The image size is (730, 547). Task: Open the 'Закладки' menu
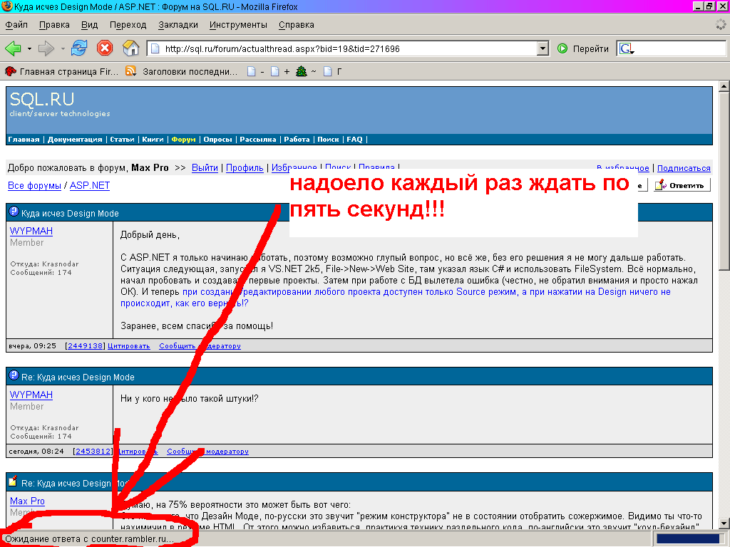click(x=178, y=24)
